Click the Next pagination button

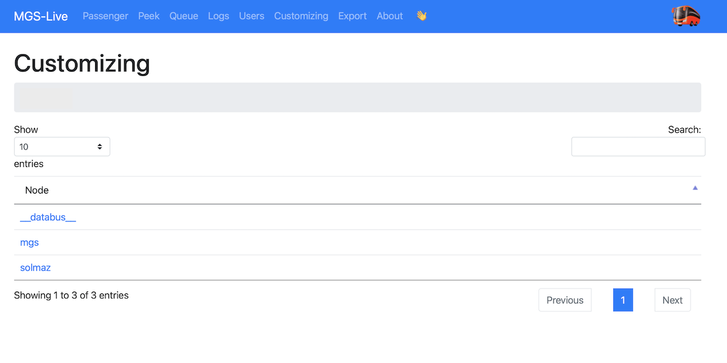pyautogui.click(x=672, y=300)
